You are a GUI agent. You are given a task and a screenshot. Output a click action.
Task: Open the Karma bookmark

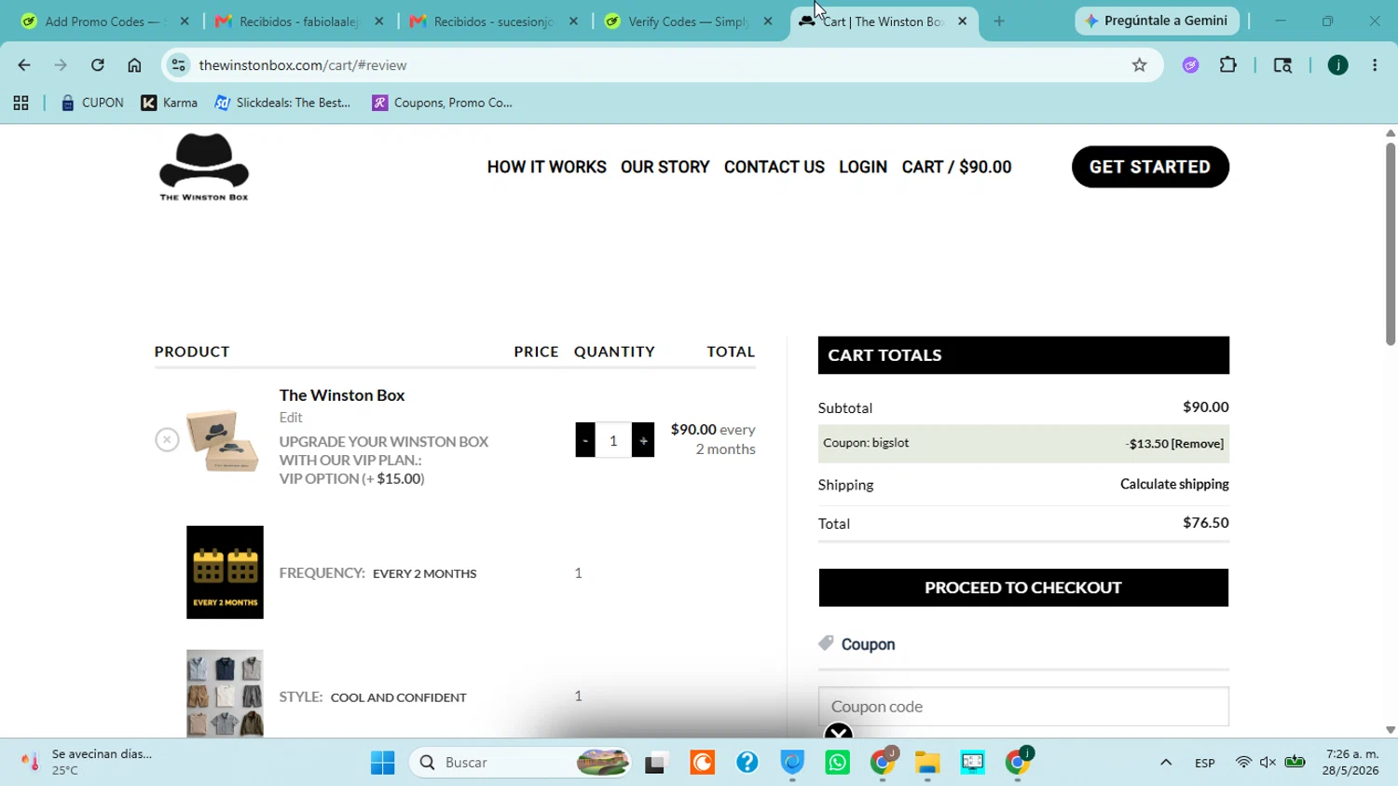coord(169,103)
